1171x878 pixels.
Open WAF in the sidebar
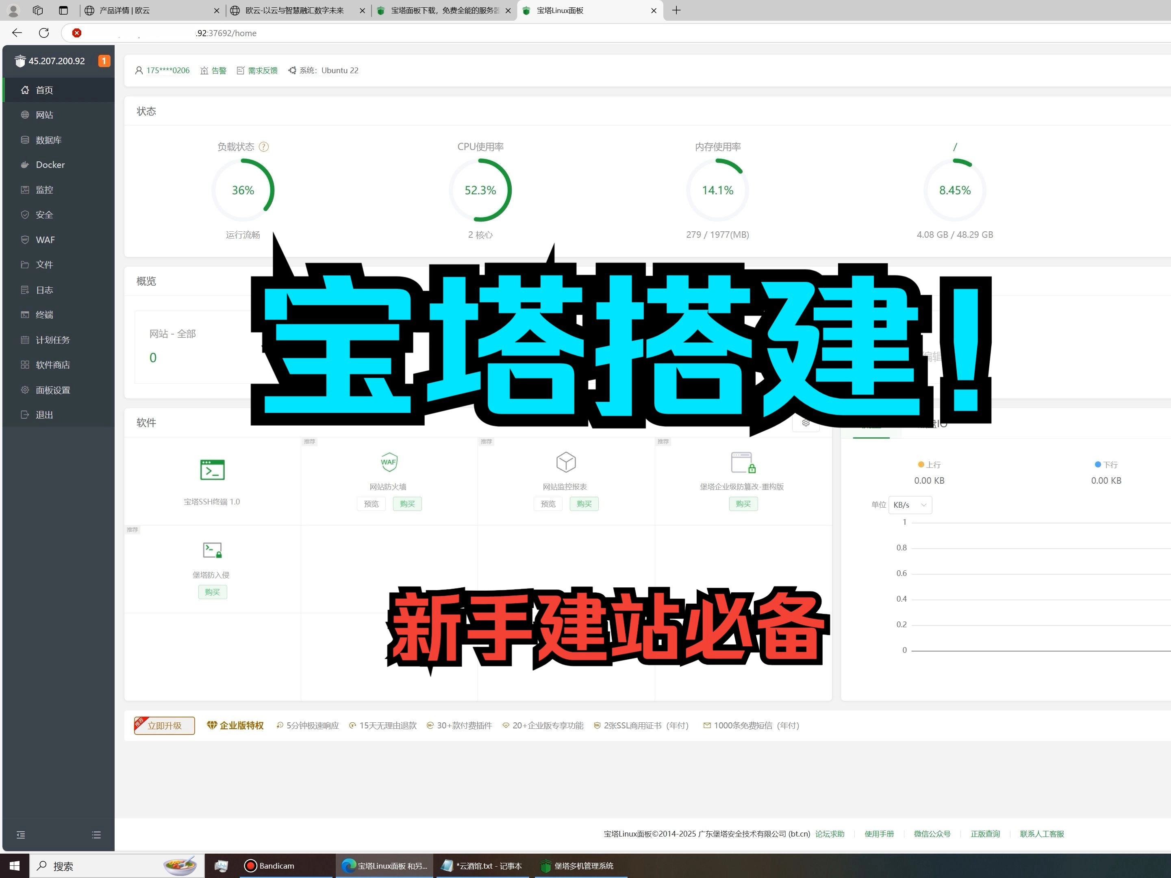tap(58, 240)
